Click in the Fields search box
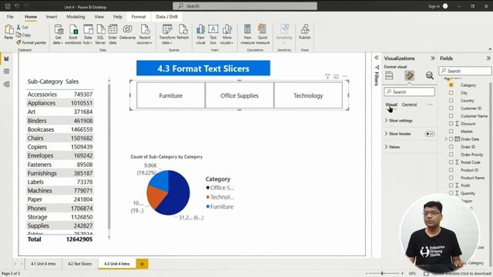The image size is (493, 277). pyautogui.click(x=465, y=71)
